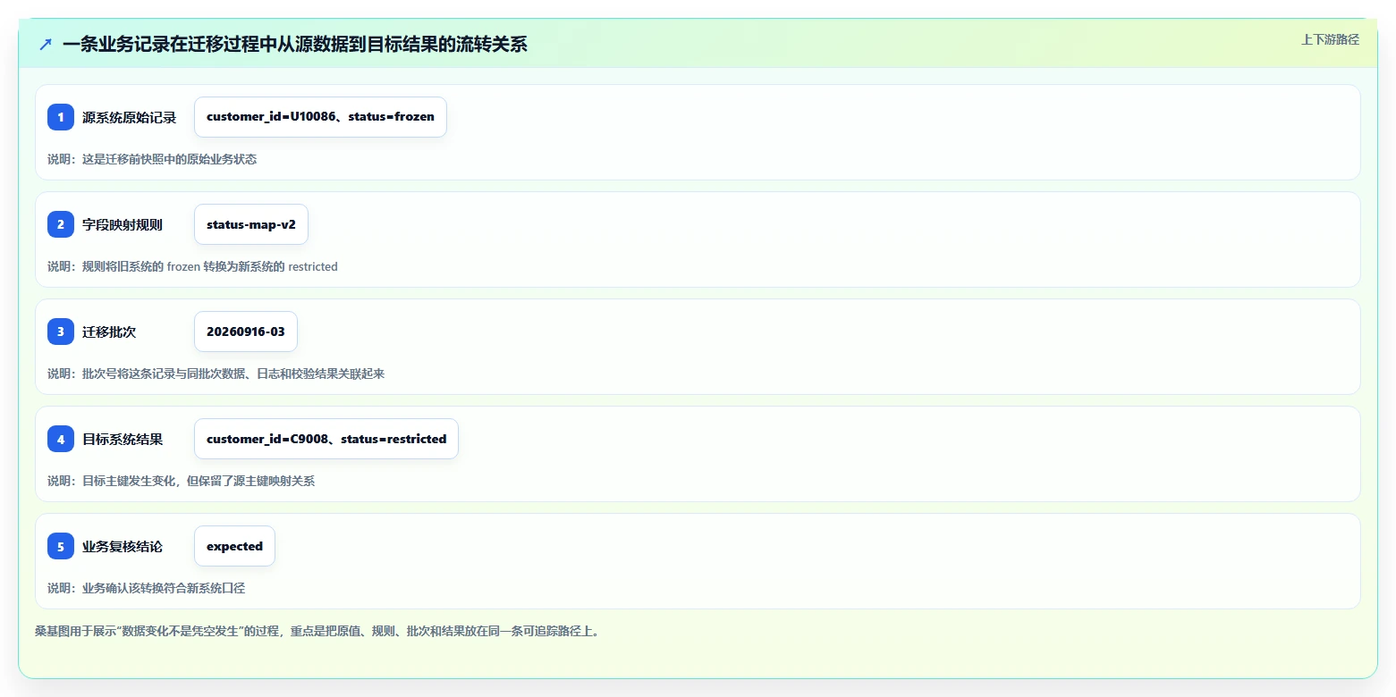The height and width of the screenshot is (697, 1396).
Task: Click step number 4 badge
Action: (x=61, y=439)
